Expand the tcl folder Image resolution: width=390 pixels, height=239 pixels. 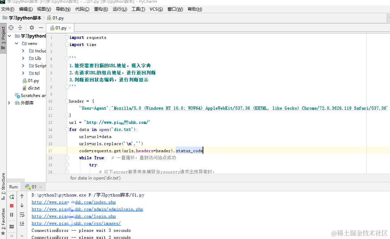point(23,73)
